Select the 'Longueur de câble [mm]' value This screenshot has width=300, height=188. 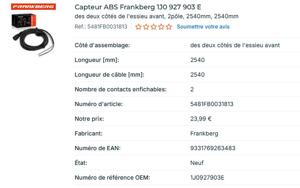[197, 75]
